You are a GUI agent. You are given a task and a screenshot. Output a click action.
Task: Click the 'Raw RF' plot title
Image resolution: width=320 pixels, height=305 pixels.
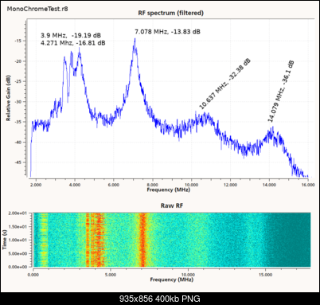[172, 205]
